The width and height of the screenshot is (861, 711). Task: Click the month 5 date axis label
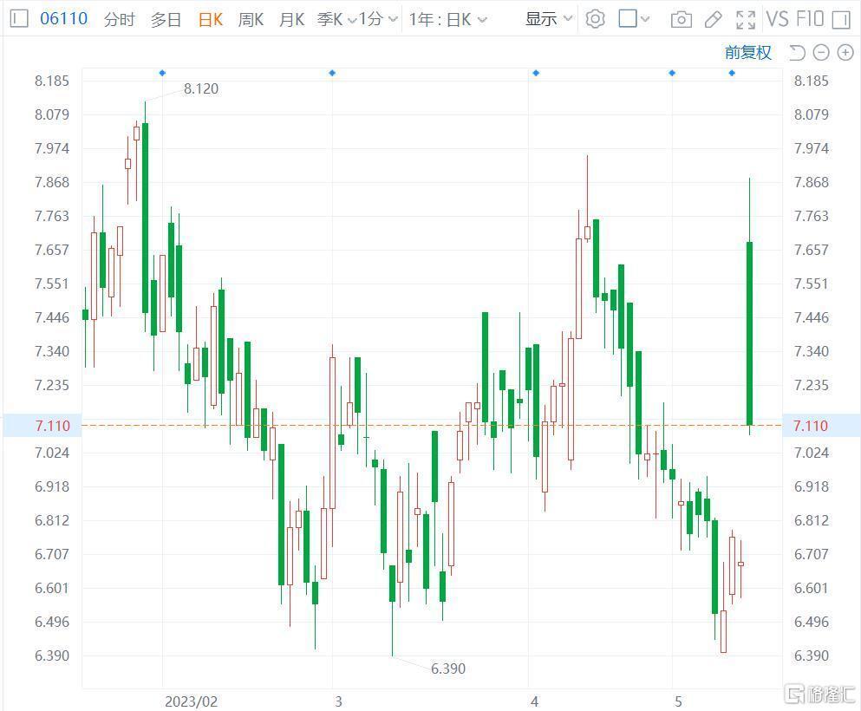tap(678, 701)
